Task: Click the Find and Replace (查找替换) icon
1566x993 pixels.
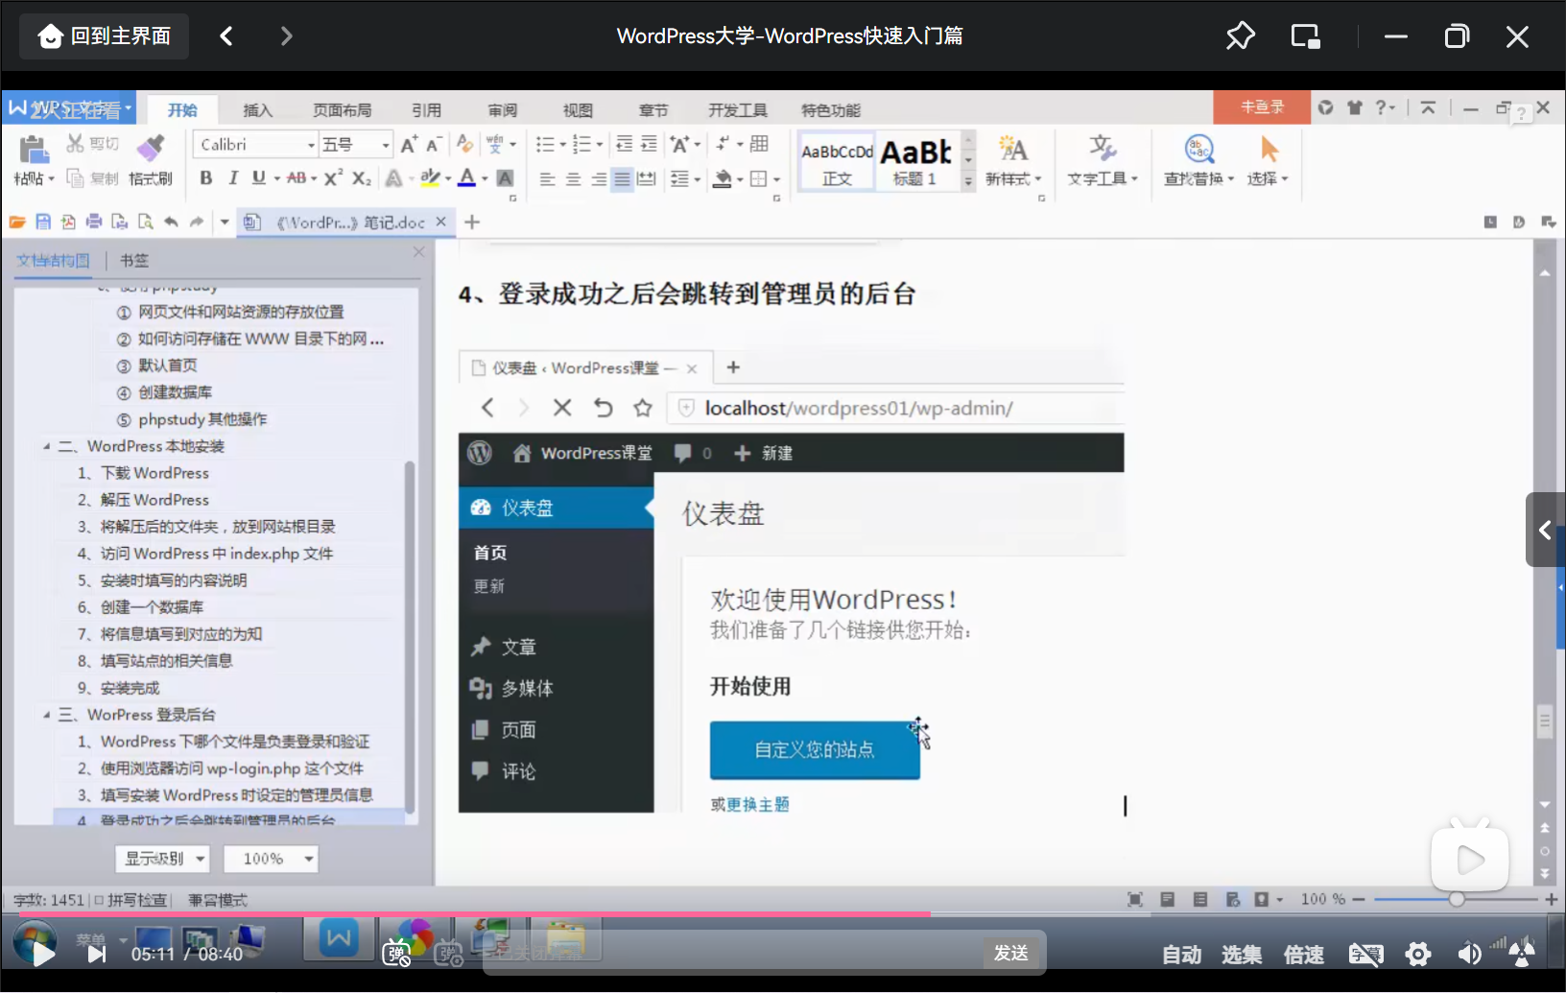Action: [1199, 149]
